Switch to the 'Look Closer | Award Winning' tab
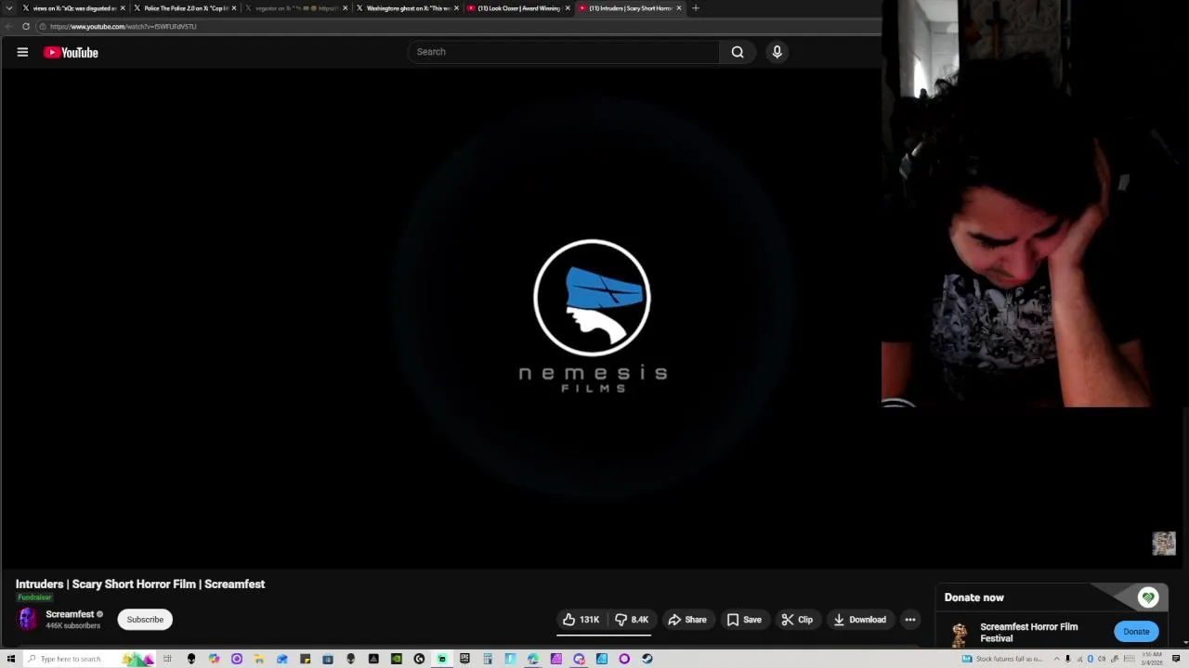Viewport: 1189px width, 668px height. pos(516,8)
